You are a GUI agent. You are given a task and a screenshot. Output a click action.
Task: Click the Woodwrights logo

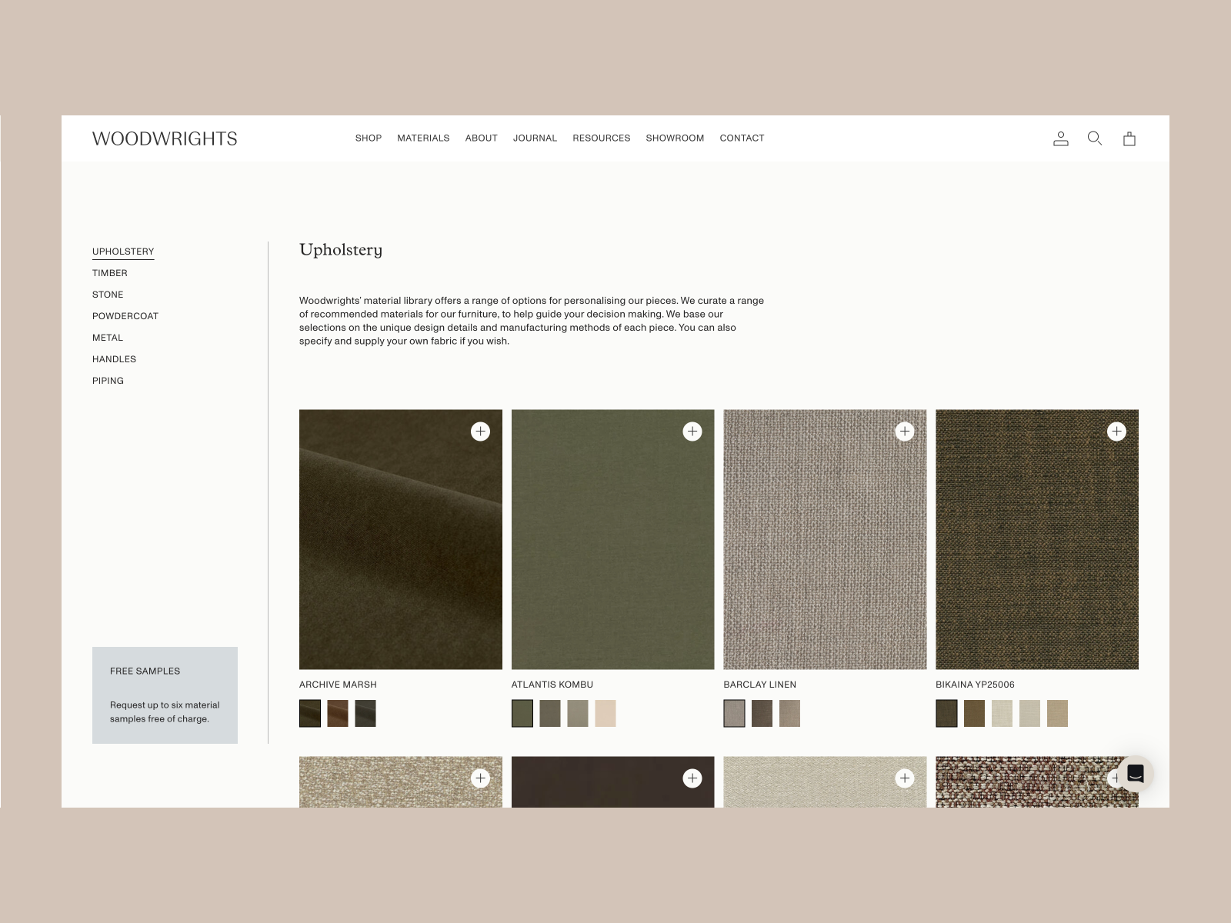tap(165, 138)
